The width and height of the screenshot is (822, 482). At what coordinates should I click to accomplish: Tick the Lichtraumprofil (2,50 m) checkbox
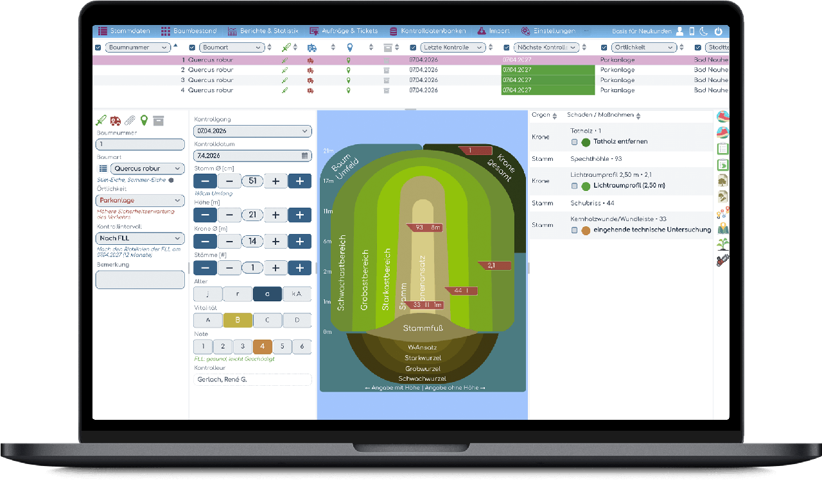[575, 186]
